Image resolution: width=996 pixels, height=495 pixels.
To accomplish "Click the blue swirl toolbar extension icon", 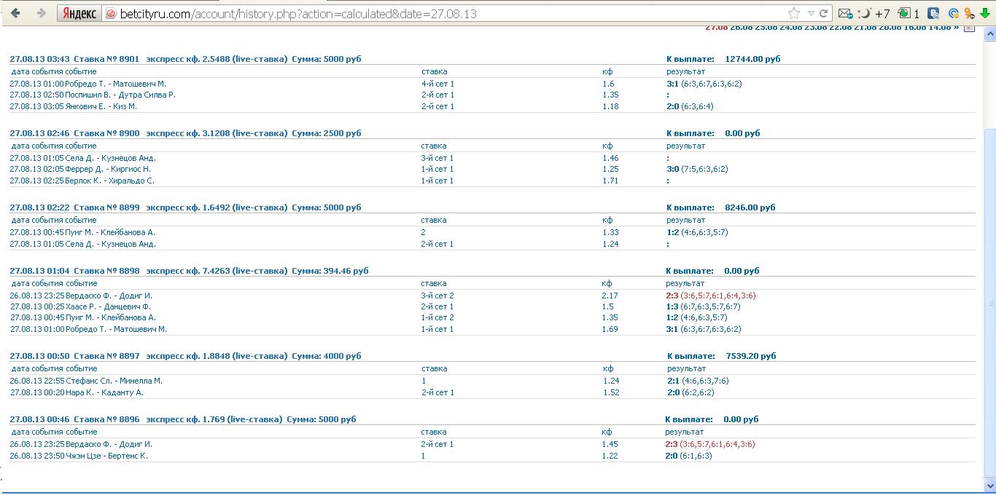I will tap(953, 13).
